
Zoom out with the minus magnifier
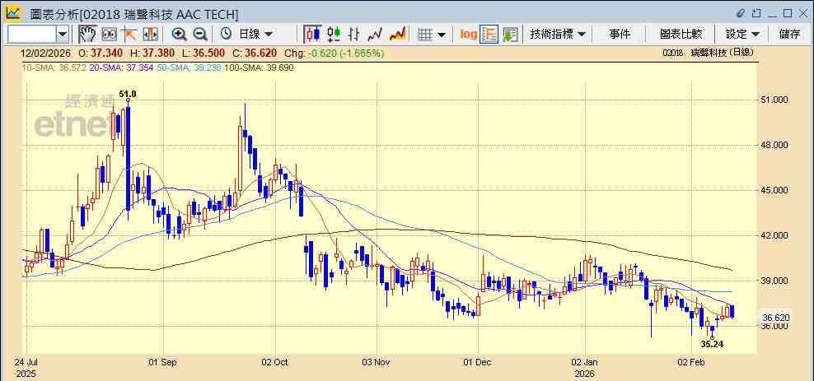pos(200,35)
